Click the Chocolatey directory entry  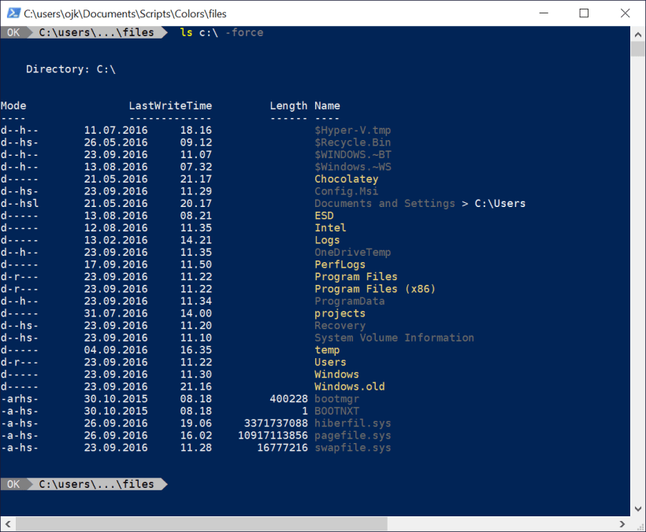point(346,179)
